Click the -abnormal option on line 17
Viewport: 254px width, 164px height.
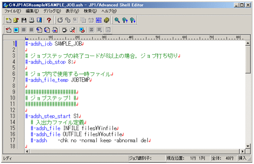coord(126,140)
